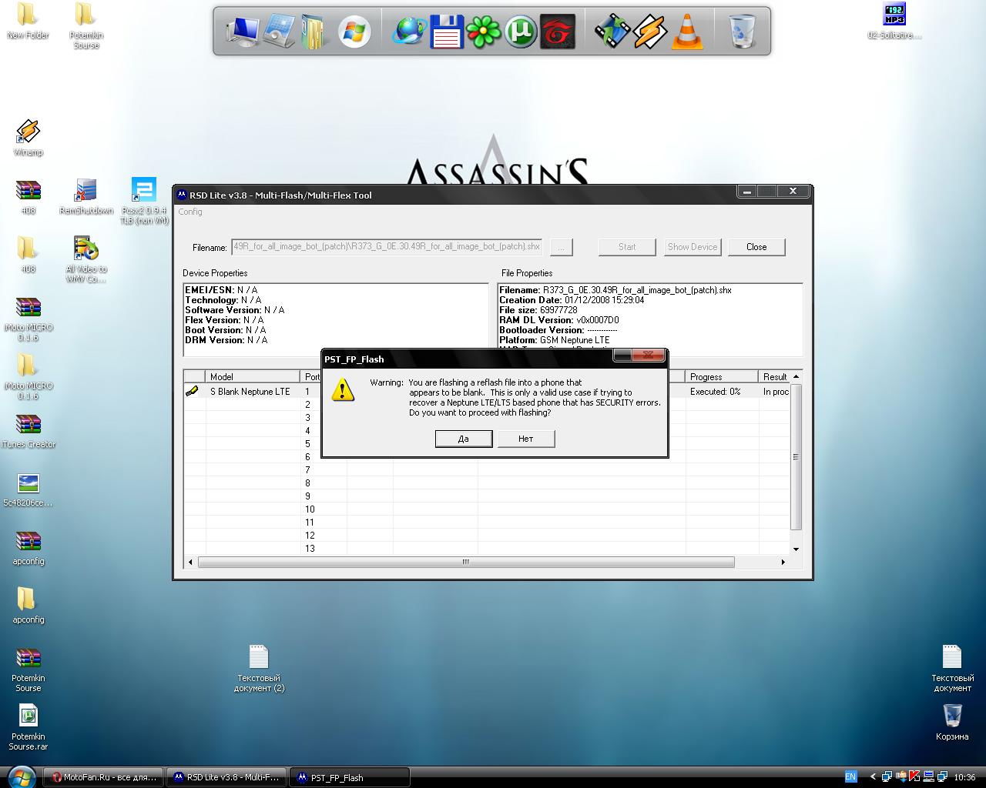Open My Computer icon in dock
986x788 pixels.
243,32
